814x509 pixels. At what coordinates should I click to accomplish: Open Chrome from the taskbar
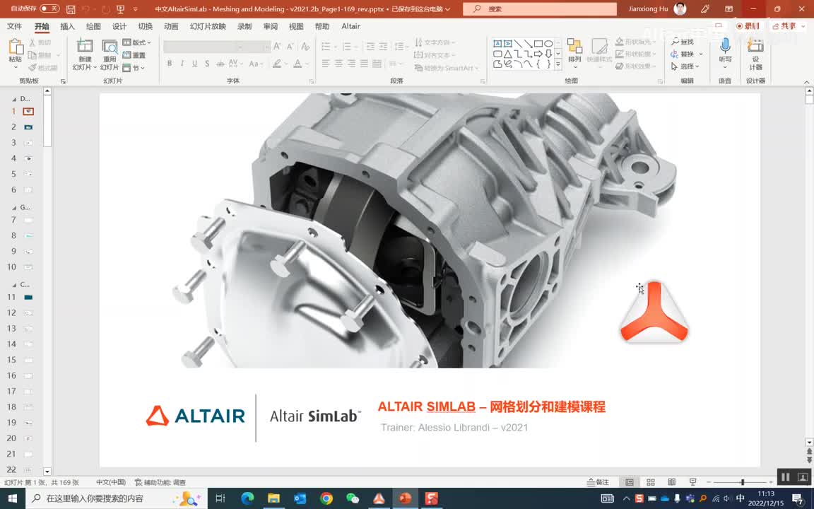(x=326, y=498)
